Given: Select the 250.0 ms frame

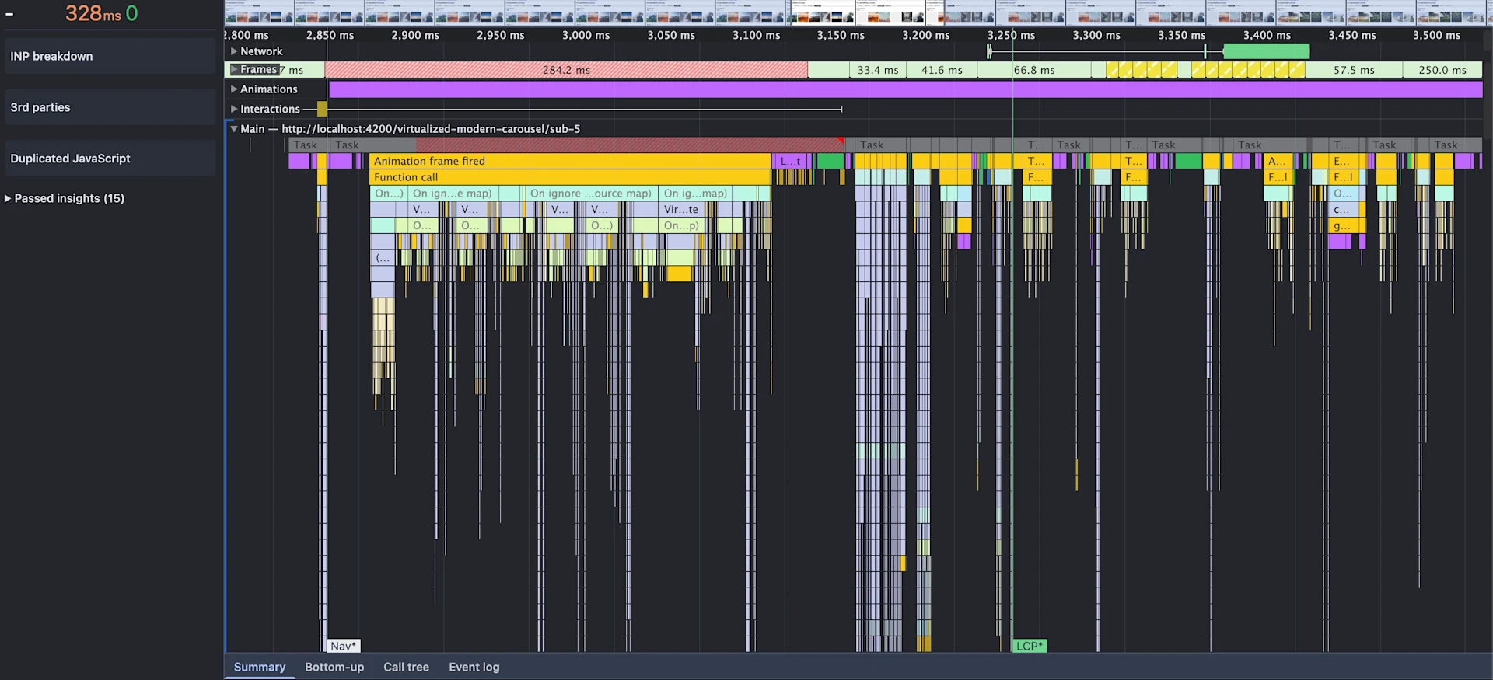Looking at the screenshot, I should coord(1442,70).
